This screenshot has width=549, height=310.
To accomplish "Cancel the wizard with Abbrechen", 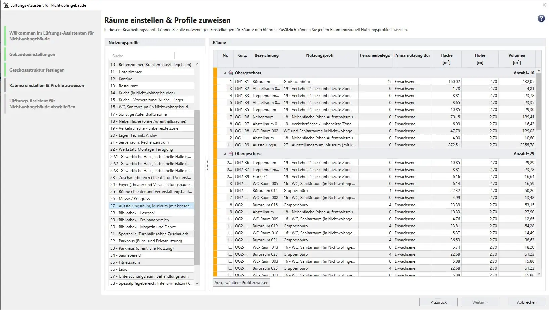I will 526,302.
